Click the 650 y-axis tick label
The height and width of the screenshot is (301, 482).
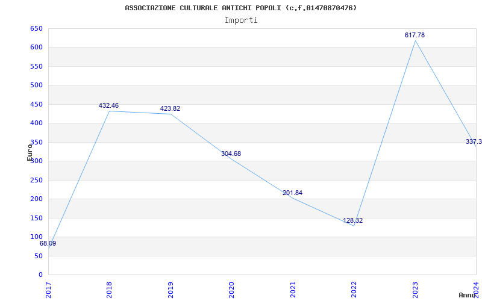(36, 28)
